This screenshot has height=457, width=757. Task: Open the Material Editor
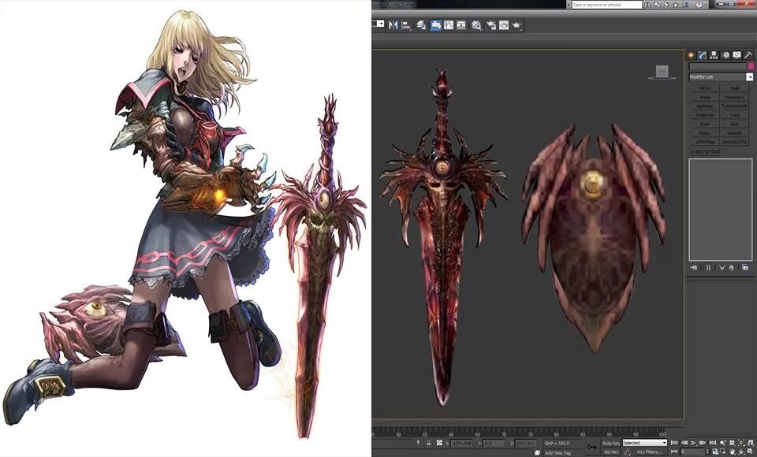coord(476,25)
